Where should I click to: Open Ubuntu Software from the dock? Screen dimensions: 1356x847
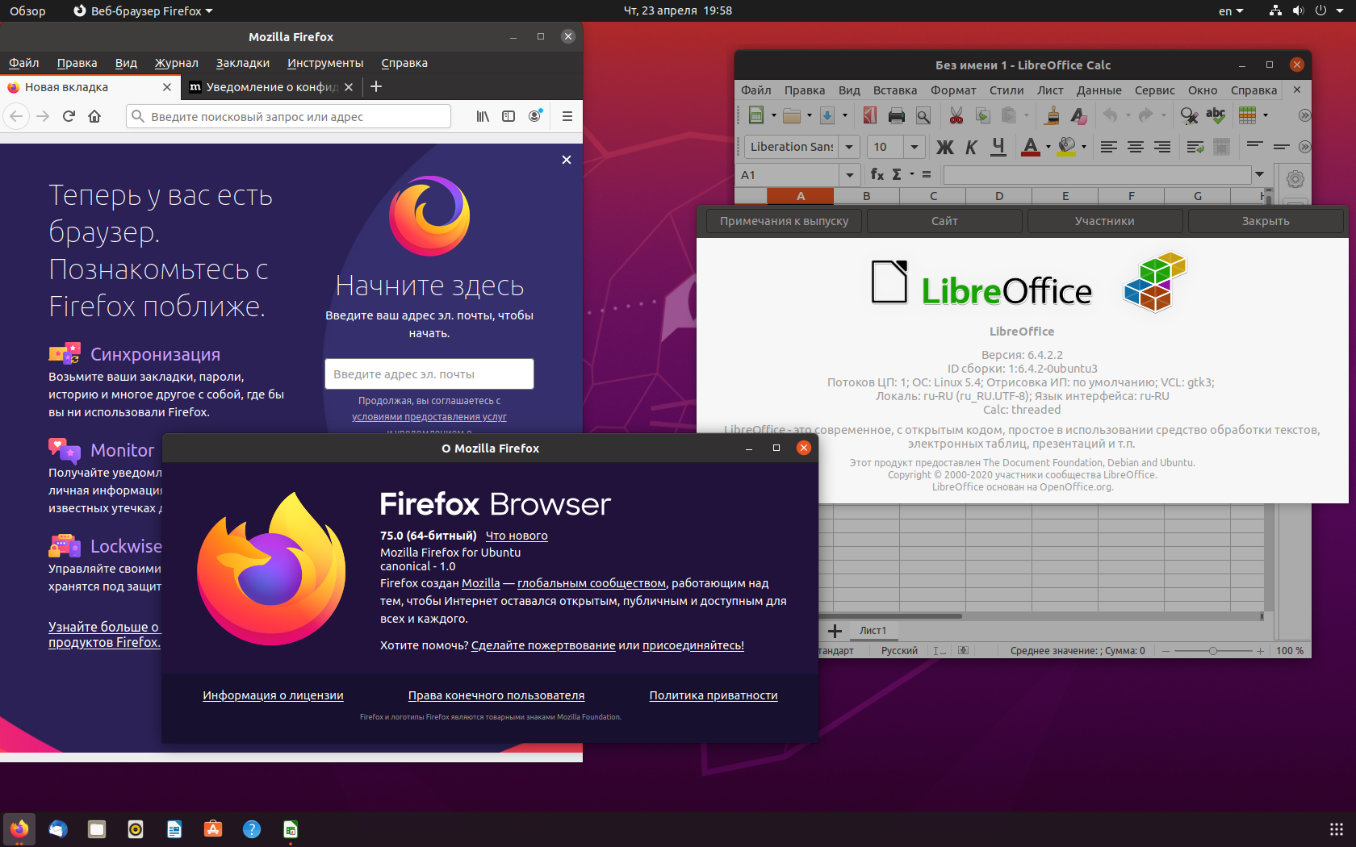[213, 829]
